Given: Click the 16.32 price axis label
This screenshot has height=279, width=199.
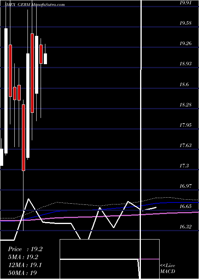Looking at the screenshot, I should (x=185, y=227).
